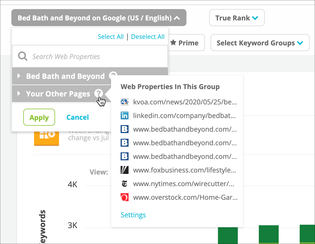315x244 pixels.
Task: Click the KVOA favicon in properties list
Action: click(x=125, y=102)
